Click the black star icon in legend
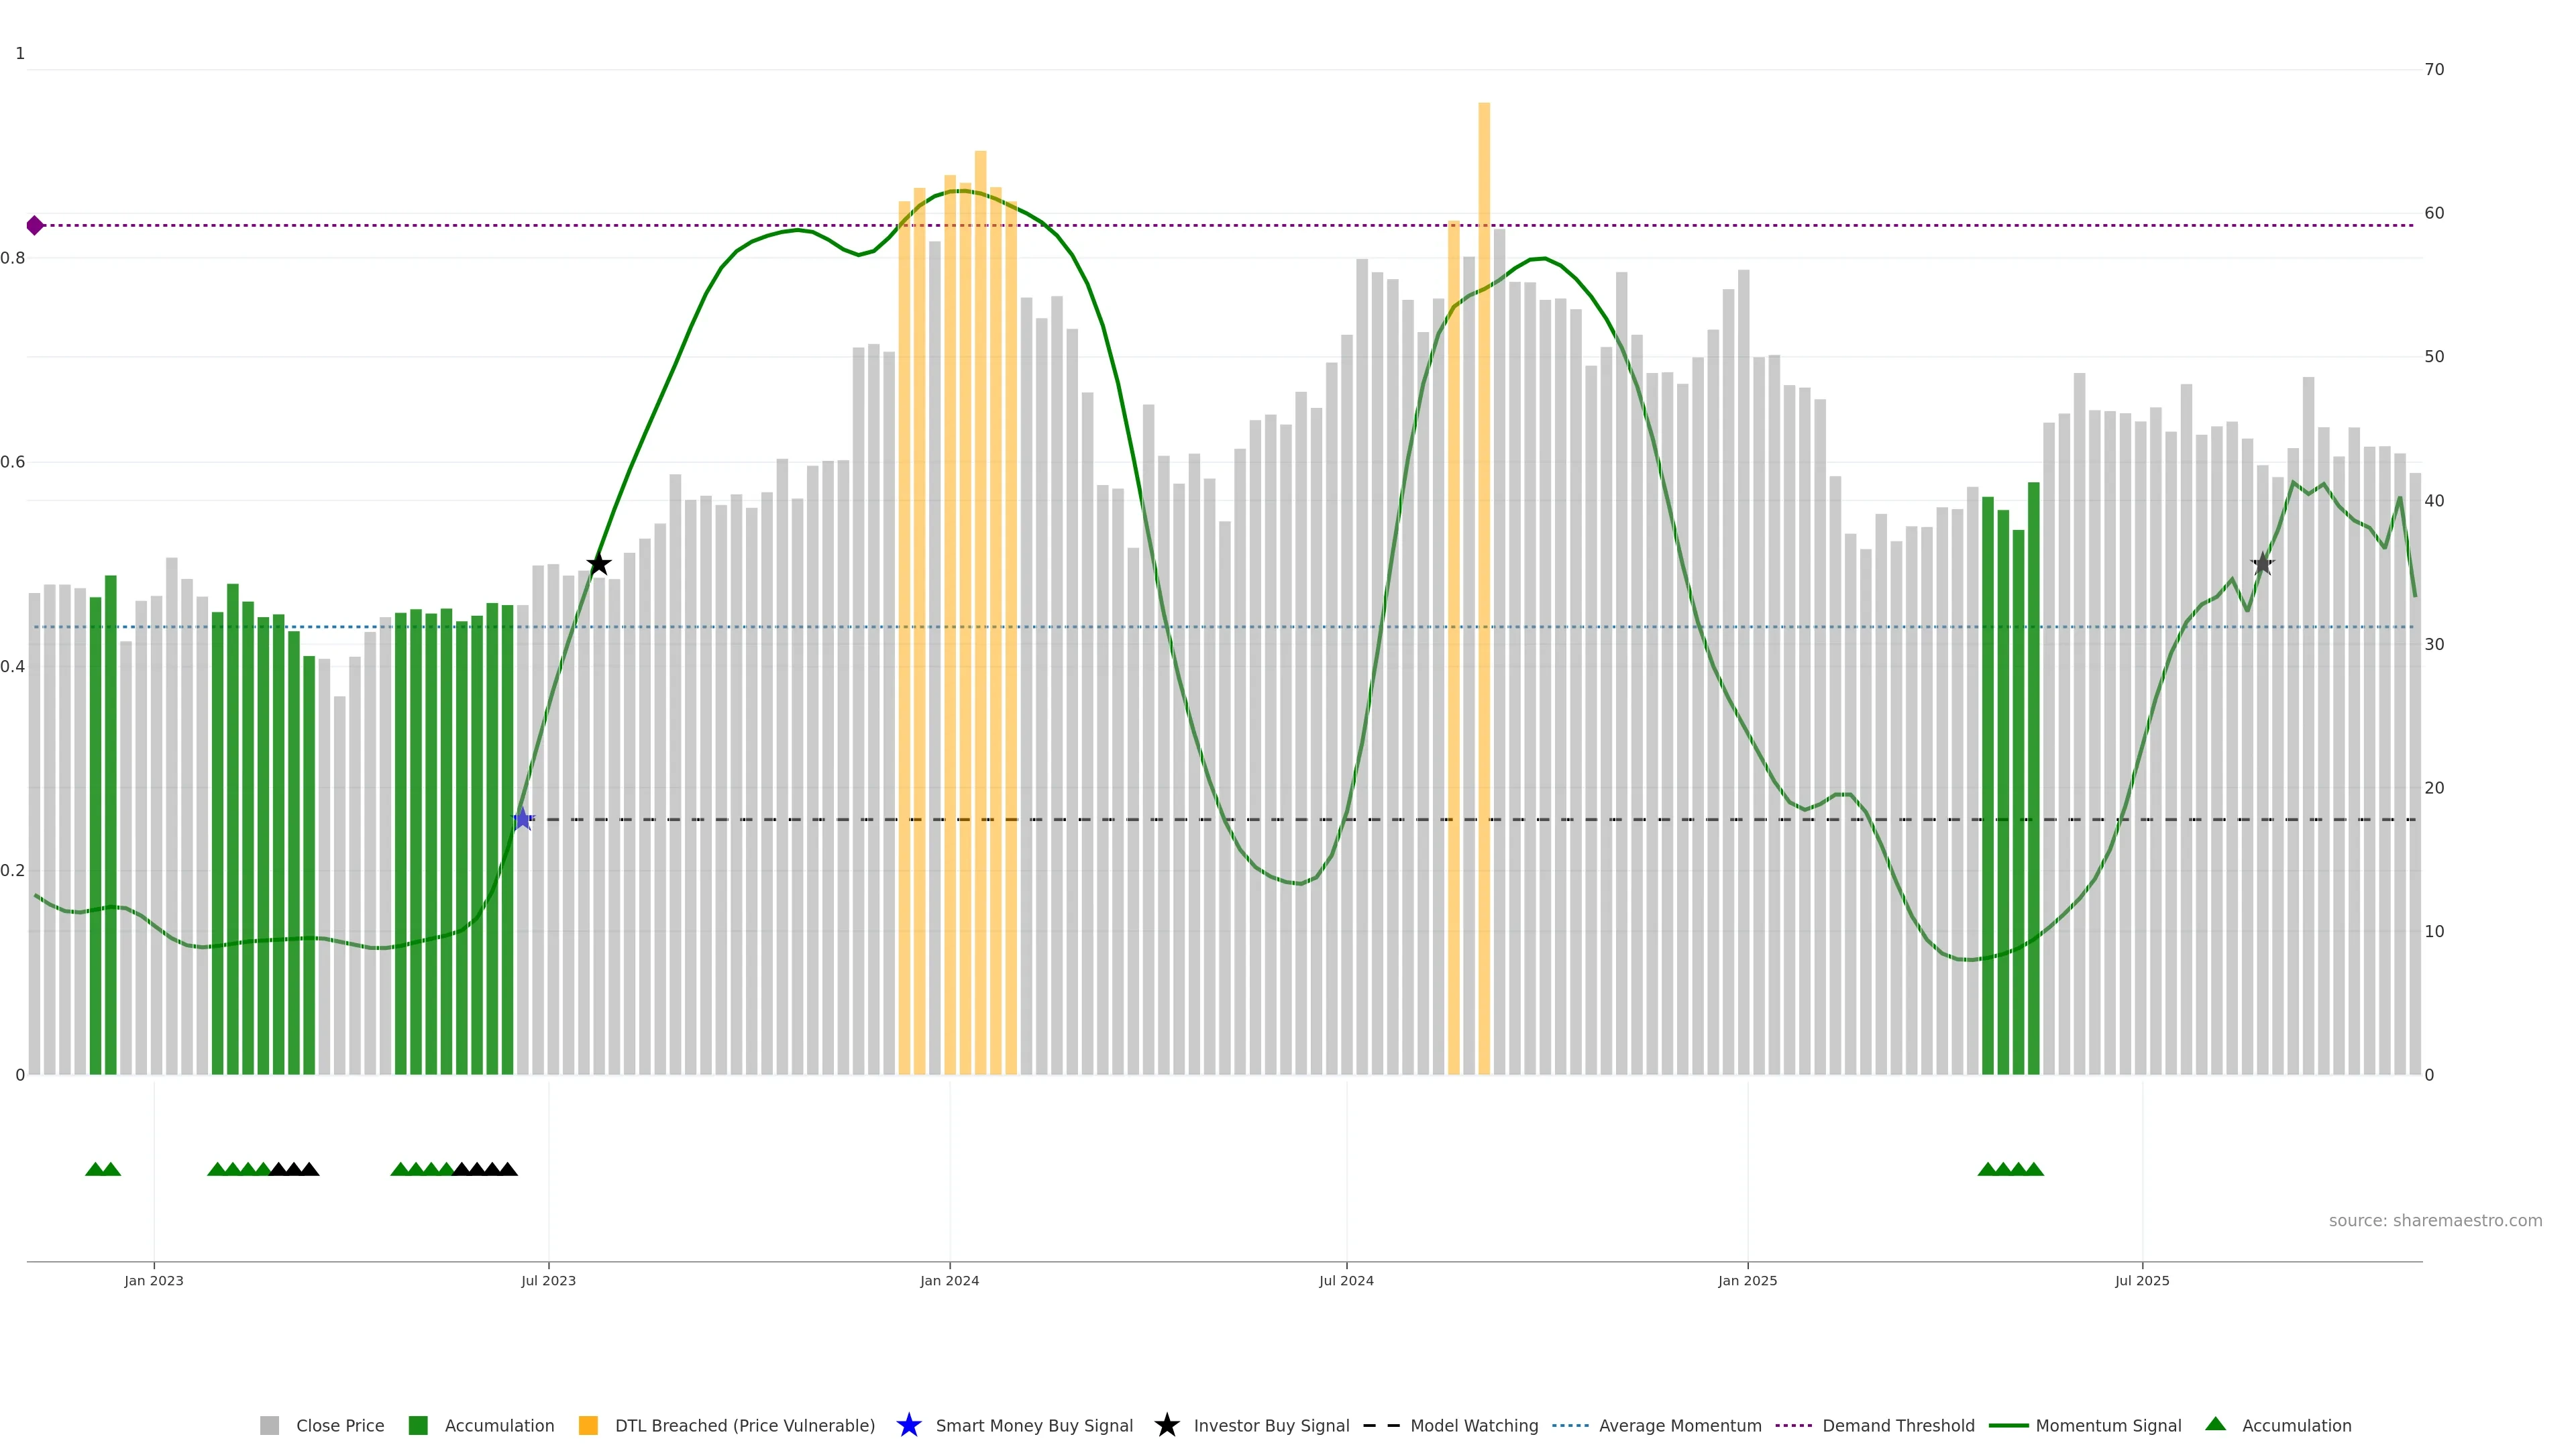Screen dimensions: 2576x1449 click(1166, 1425)
